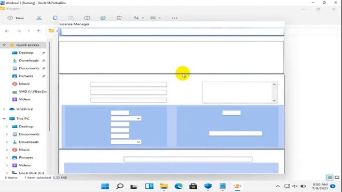Select pinned Documents under Quick access

tap(29, 68)
